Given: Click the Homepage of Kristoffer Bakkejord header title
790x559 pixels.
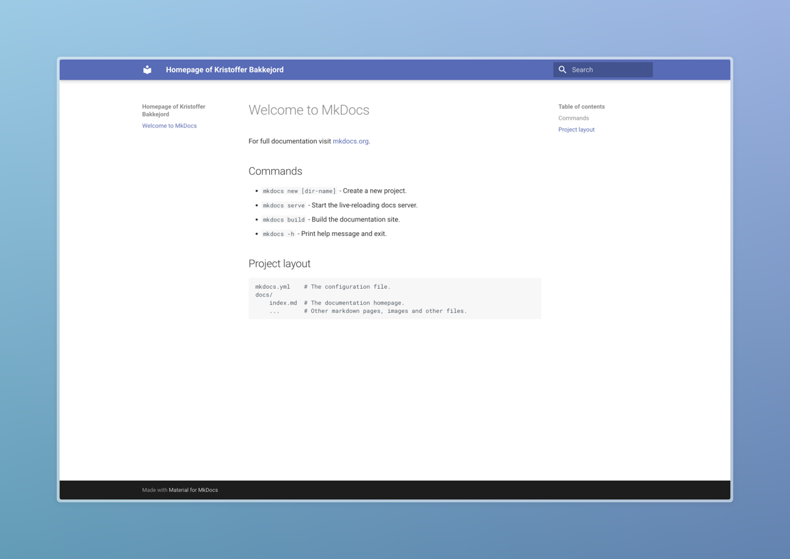Looking at the screenshot, I should pos(224,69).
